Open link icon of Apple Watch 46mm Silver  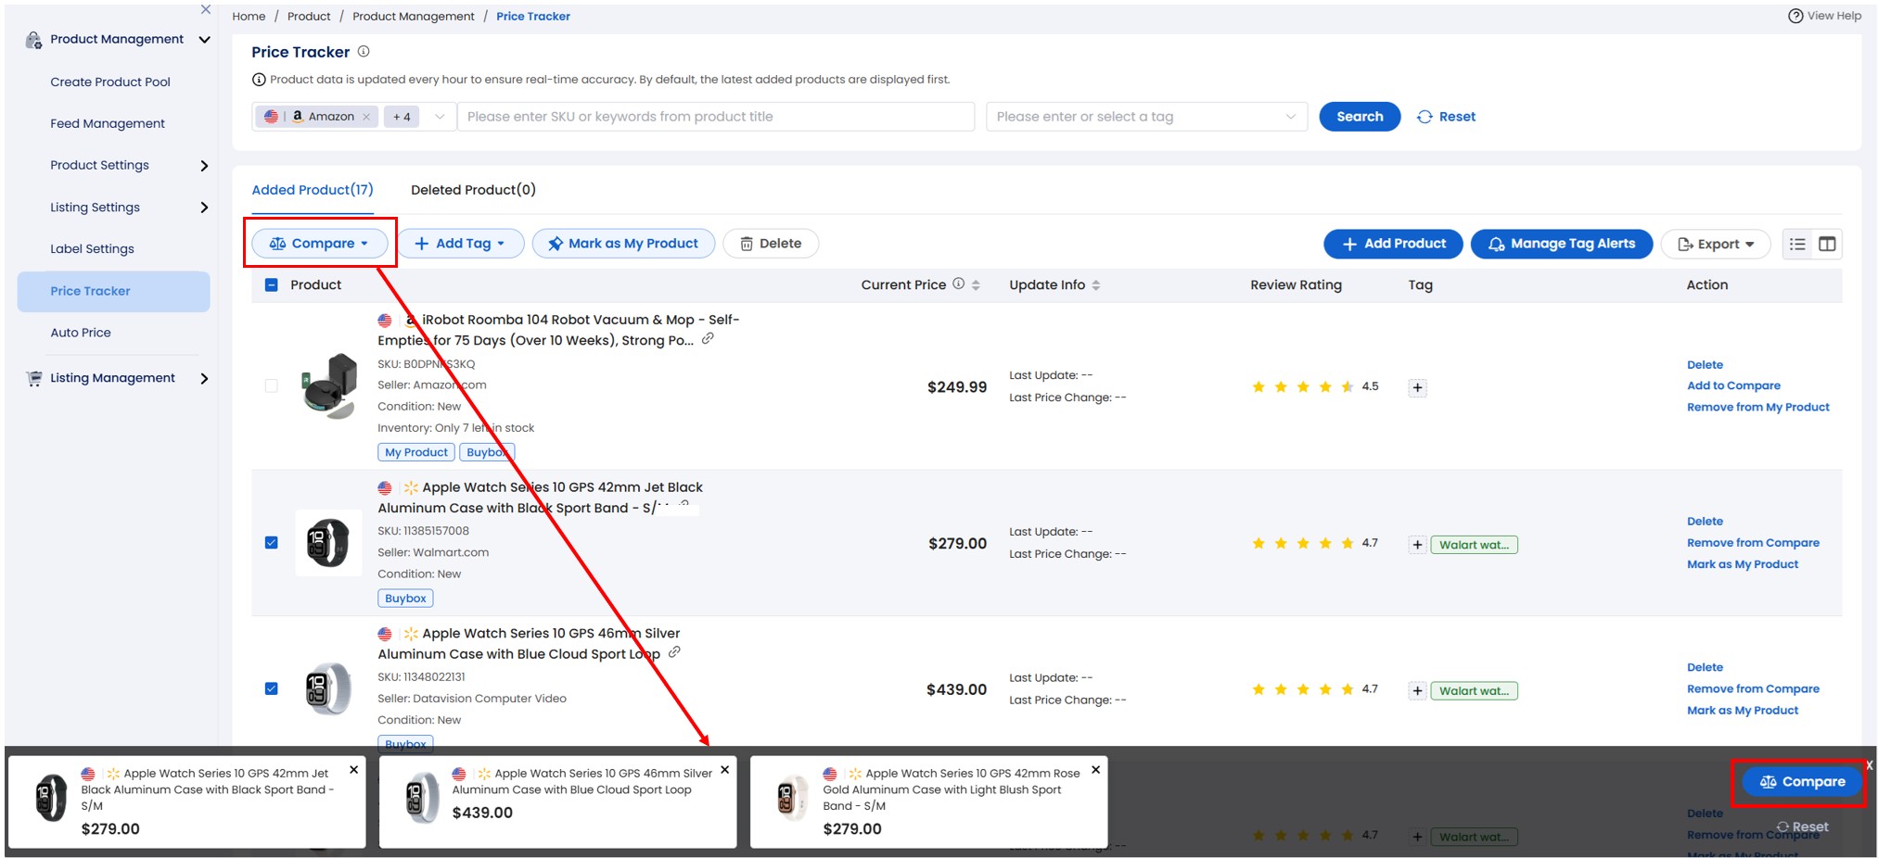[674, 652]
